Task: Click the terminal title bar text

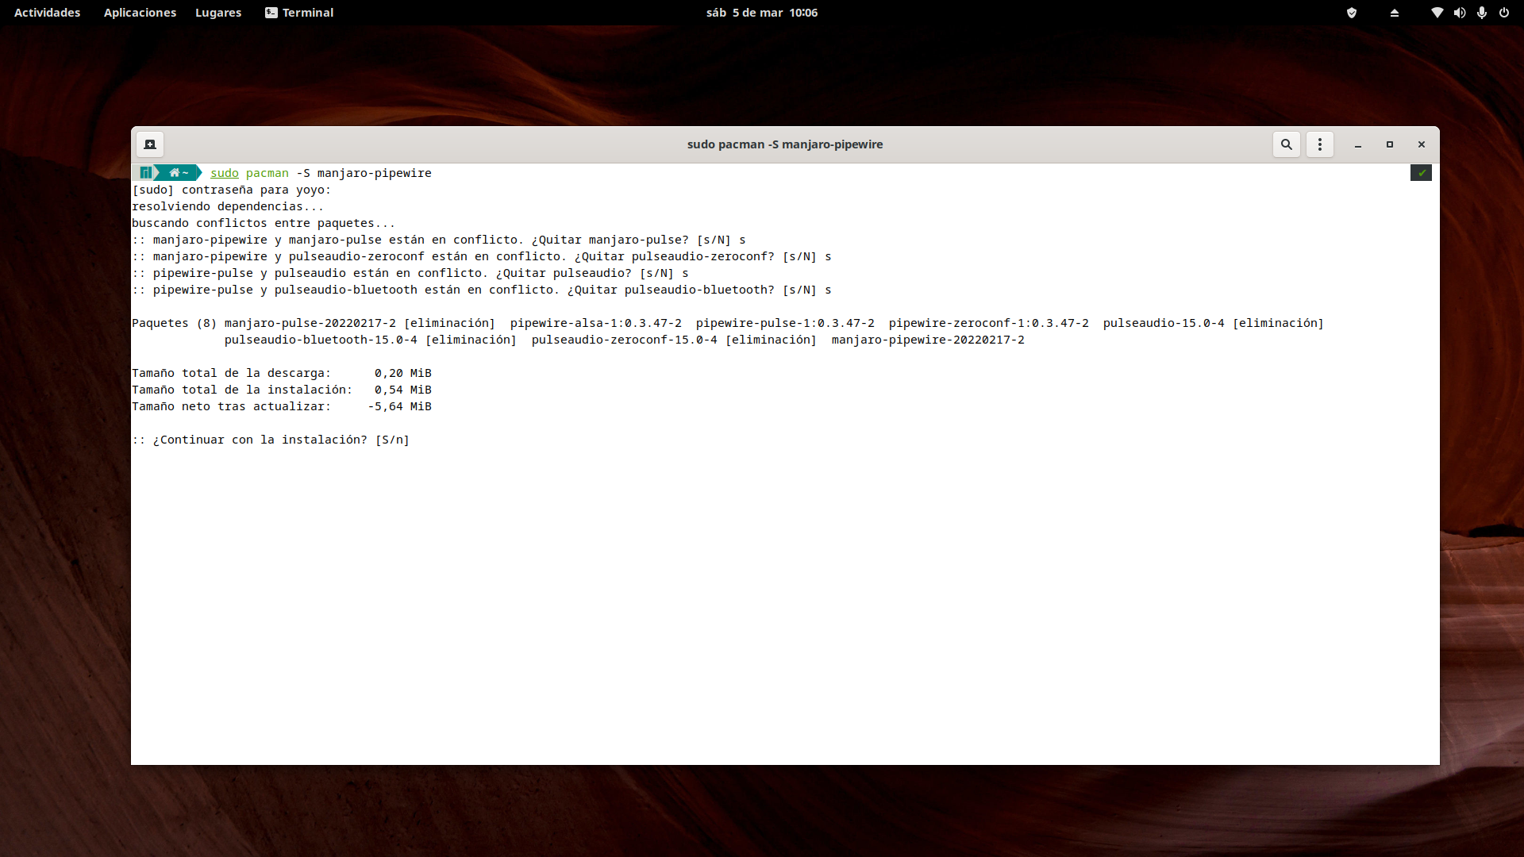Action: point(784,144)
